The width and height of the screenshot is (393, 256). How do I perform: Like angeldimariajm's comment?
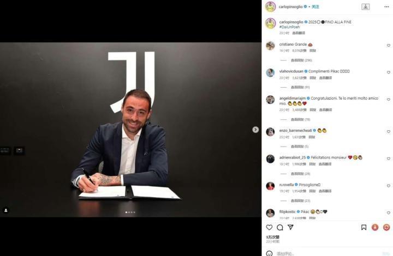click(389, 100)
